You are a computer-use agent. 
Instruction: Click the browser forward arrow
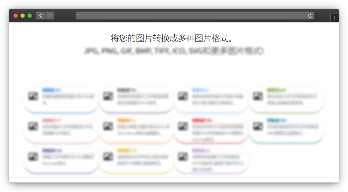pyautogui.click(x=50, y=16)
